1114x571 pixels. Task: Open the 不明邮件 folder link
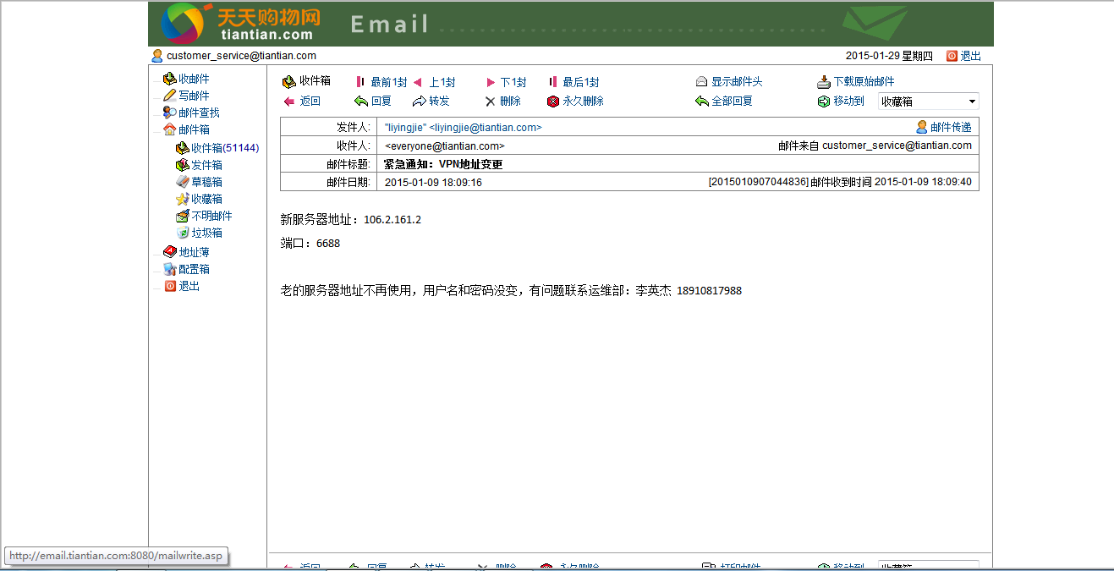211,216
